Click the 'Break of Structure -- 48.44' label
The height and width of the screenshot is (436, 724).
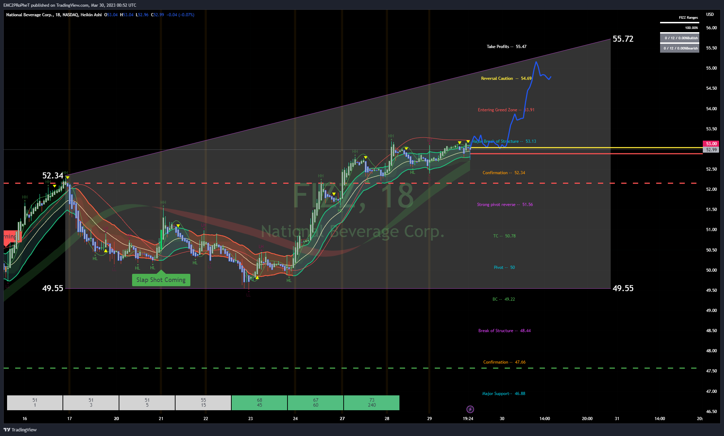point(504,331)
